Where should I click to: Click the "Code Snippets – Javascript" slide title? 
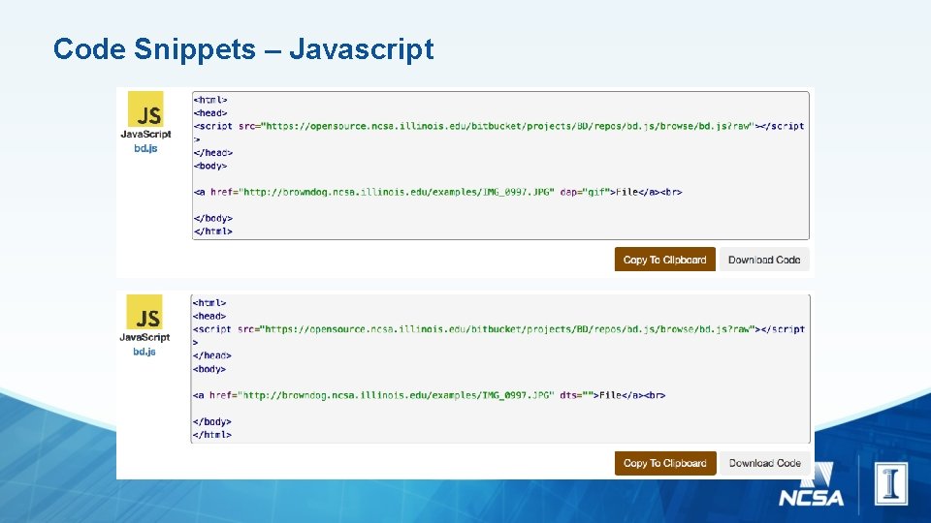243,48
